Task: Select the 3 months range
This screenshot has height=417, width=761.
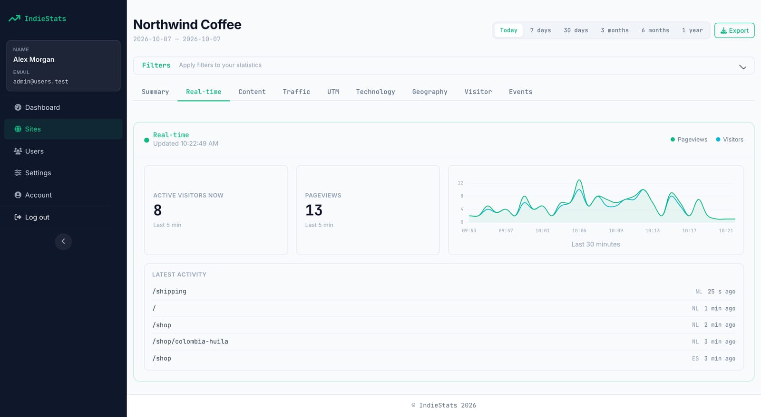Action: [615, 30]
